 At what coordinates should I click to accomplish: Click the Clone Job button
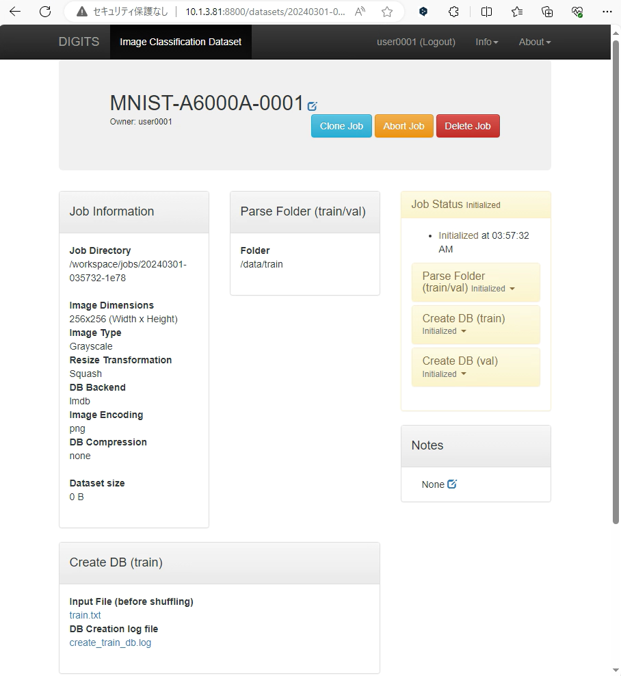point(341,126)
